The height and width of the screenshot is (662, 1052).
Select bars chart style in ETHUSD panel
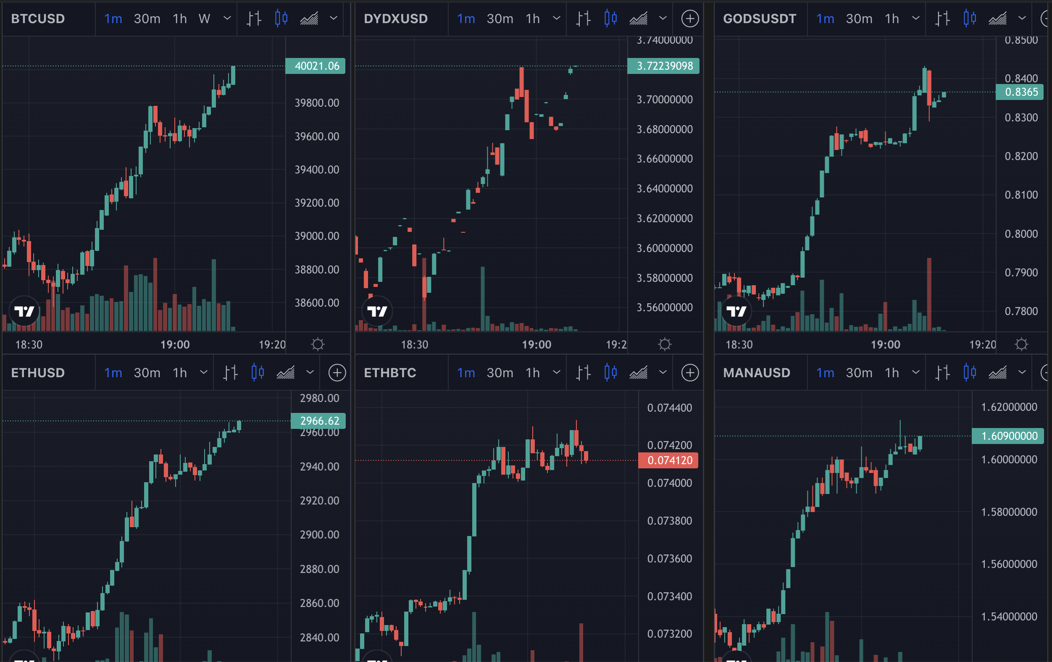[x=230, y=373]
